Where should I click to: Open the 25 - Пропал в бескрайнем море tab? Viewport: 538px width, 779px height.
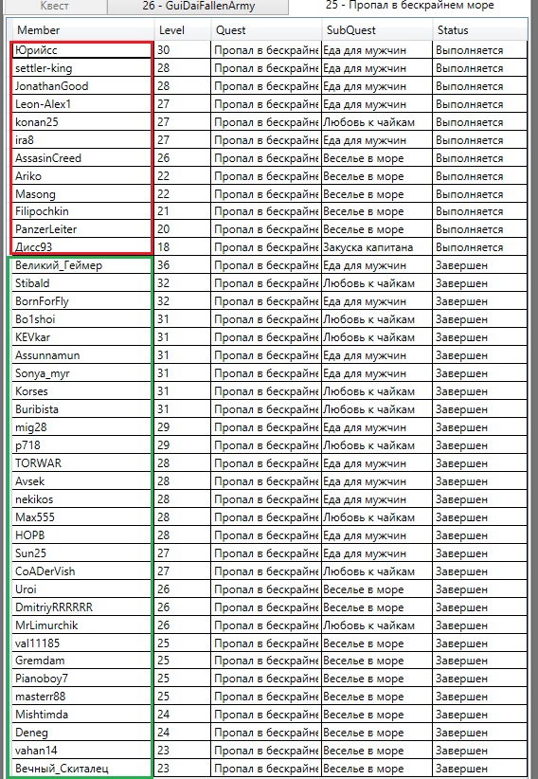[410, 6]
